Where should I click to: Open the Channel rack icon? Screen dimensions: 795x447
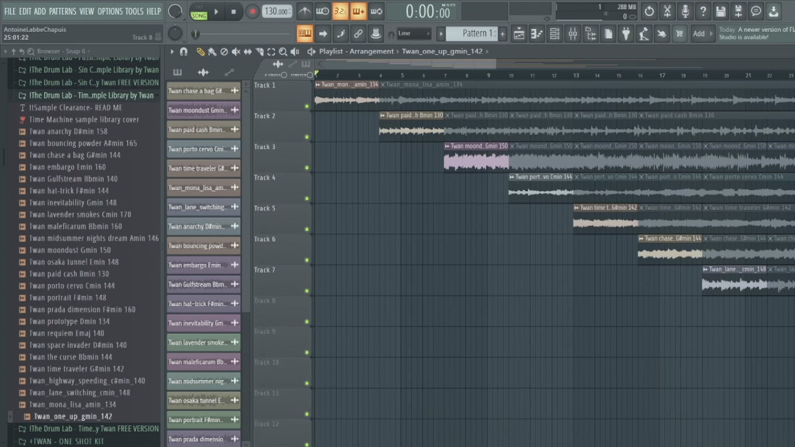[555, 34]
